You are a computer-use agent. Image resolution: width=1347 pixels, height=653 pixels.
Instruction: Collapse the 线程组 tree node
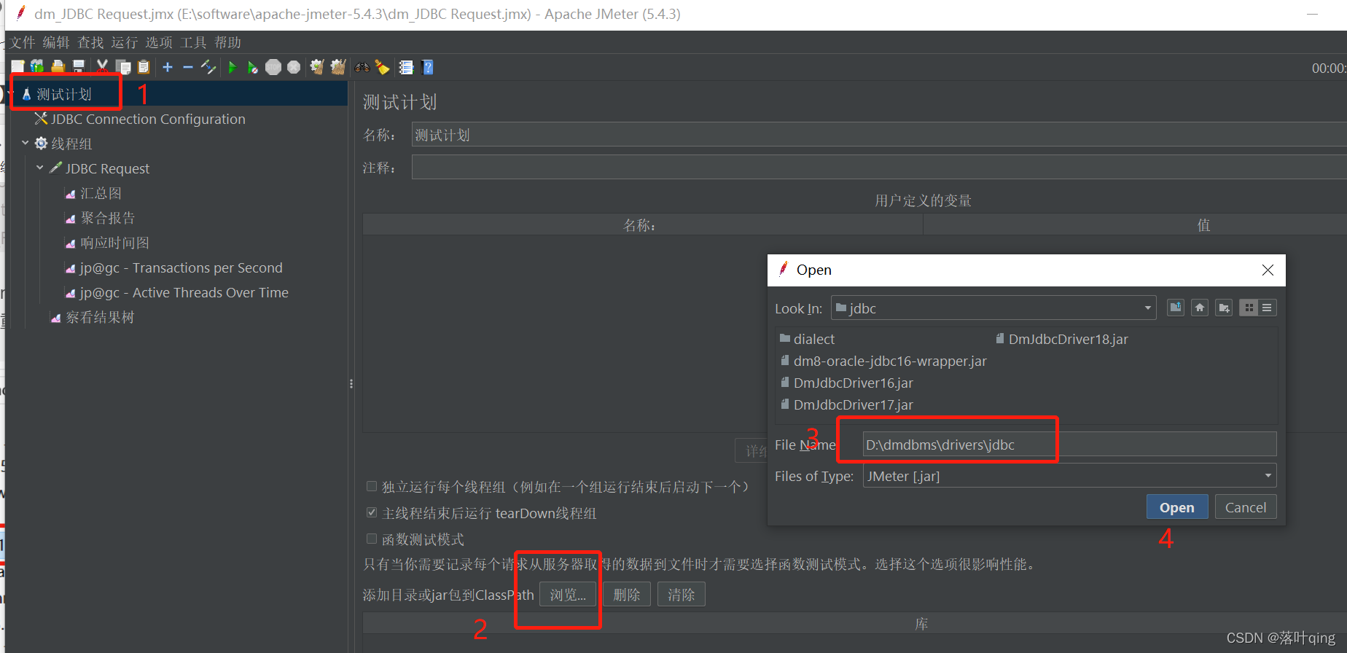26,143
